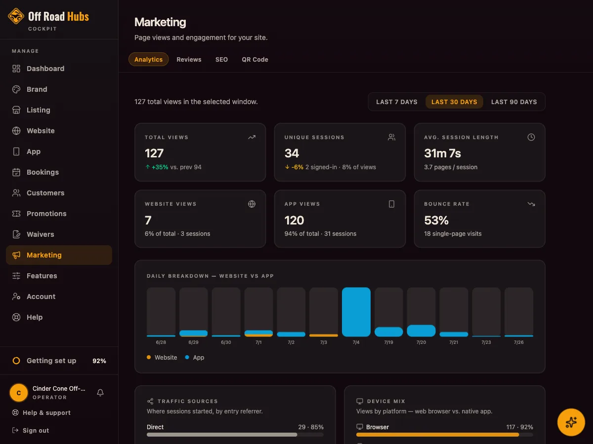Click the Cinder Cone avatar circle
The image size is (593, 444).
pos(19,393)
